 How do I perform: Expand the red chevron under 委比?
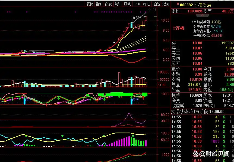202,16
